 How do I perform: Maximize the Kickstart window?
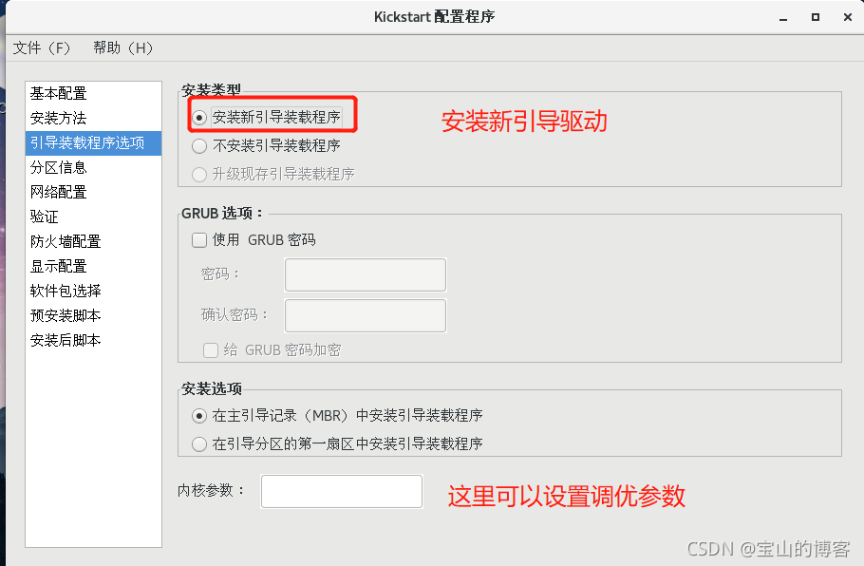(x=815, y=17)
